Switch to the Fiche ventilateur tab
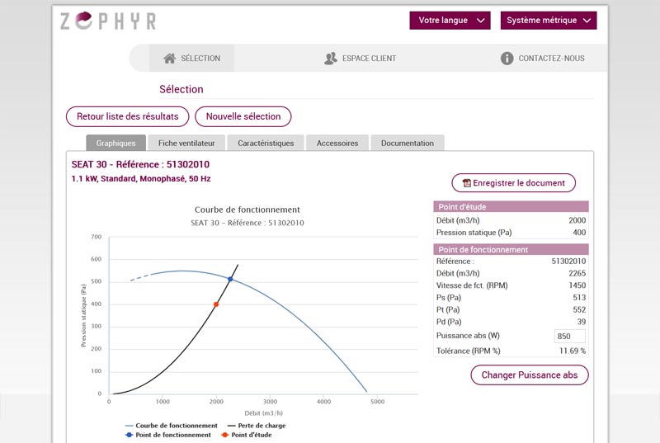The image size is (660, 443). point(186,143)
